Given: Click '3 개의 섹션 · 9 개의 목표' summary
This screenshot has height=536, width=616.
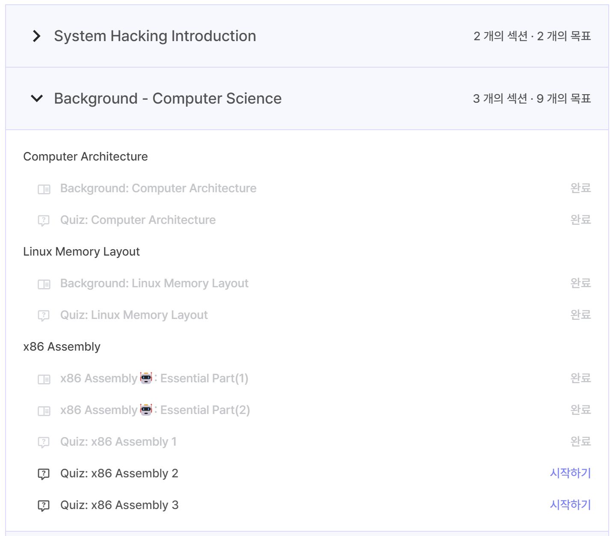Looking at the screenshot, I should coord(532,98).
